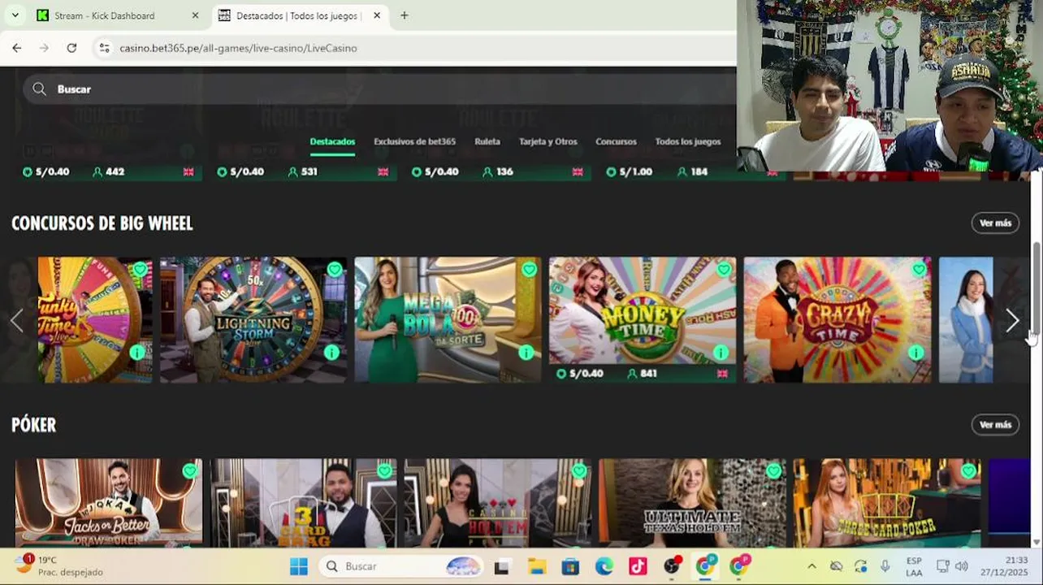
Task: Go forward in the browser
Action: (44, 48)
